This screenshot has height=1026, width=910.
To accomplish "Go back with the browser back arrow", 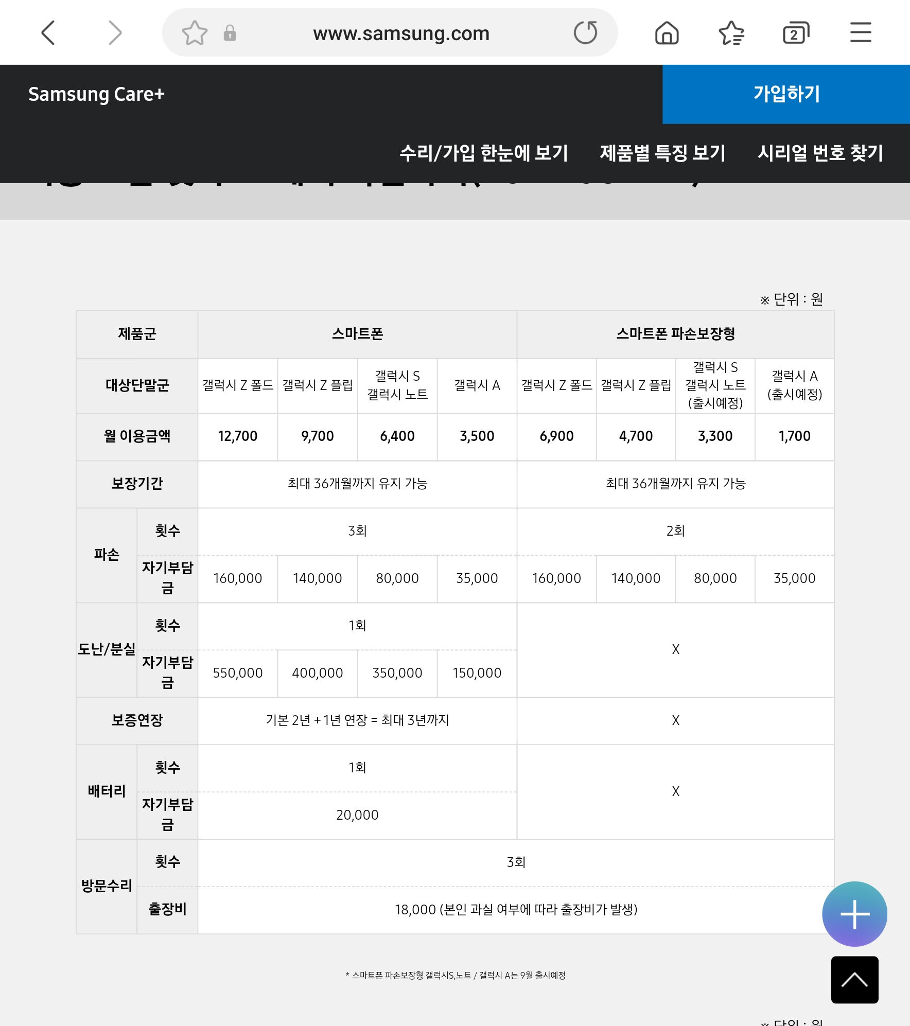I will tap(48, 33).
